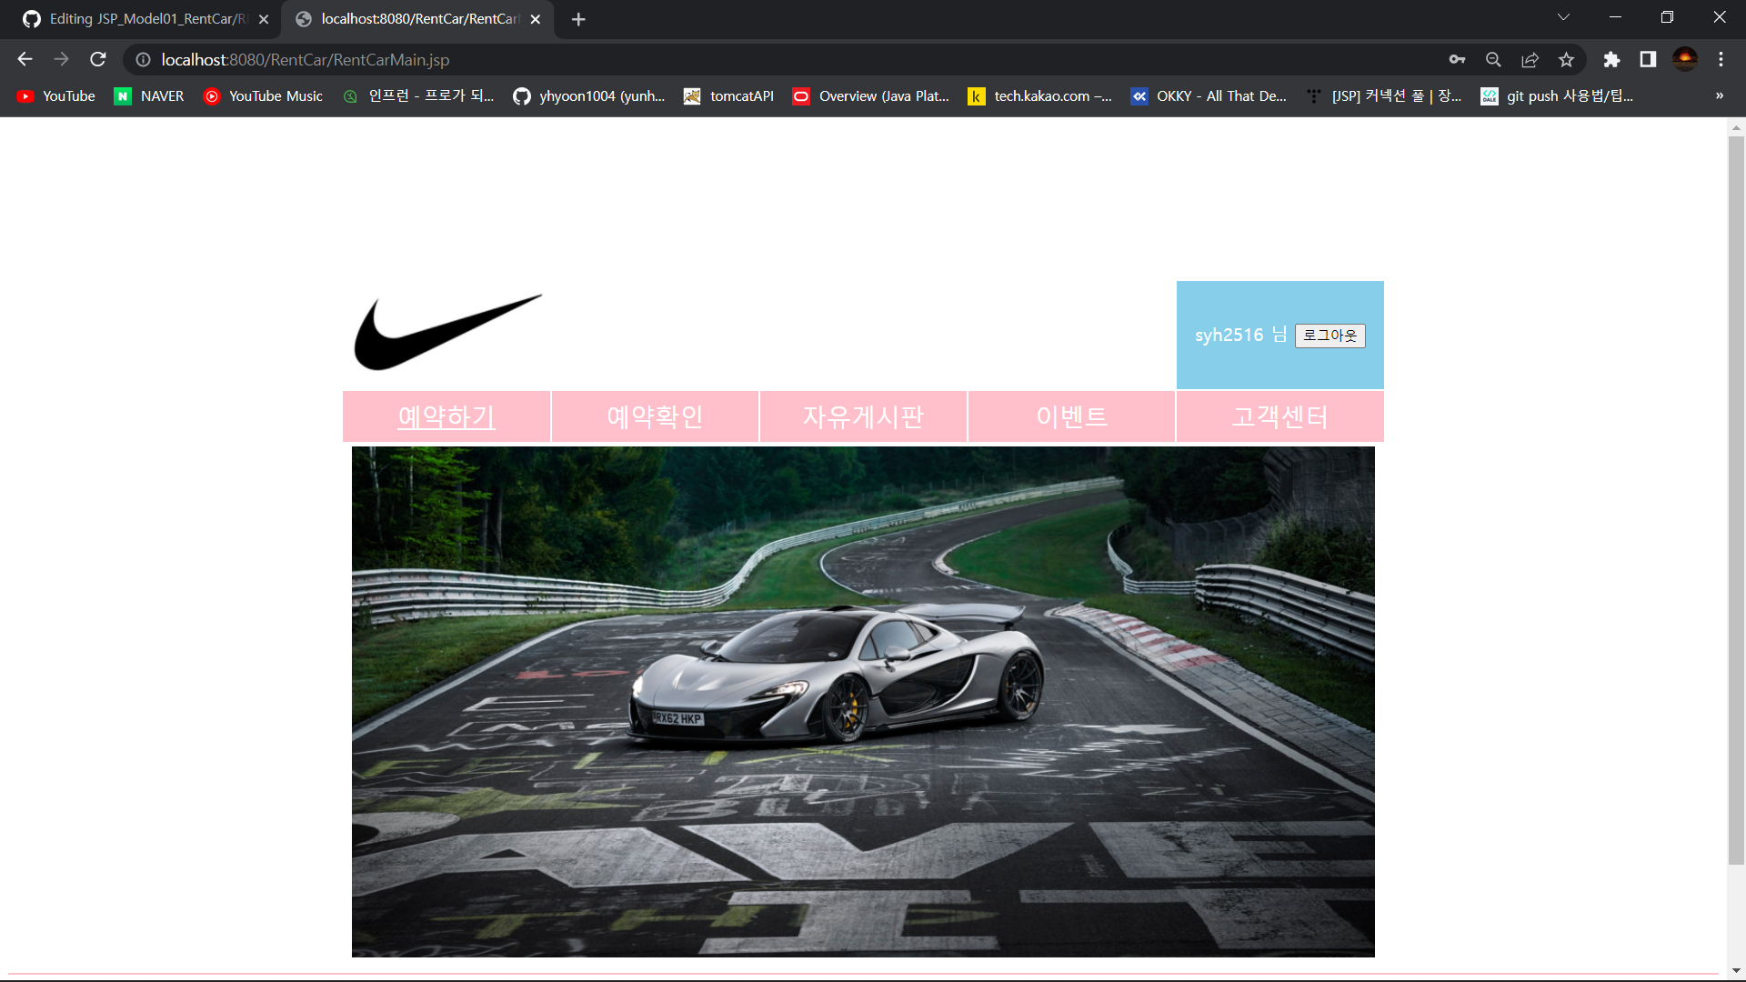Click the 예약하기 menu link

point(447,416)
